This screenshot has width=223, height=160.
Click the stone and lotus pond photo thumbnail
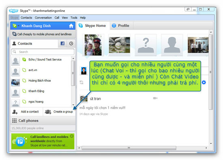point(120,45)
